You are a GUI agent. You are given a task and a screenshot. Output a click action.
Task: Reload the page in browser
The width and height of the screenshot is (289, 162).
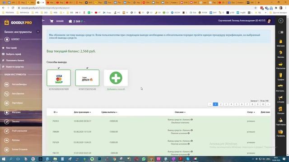(13, 8)
